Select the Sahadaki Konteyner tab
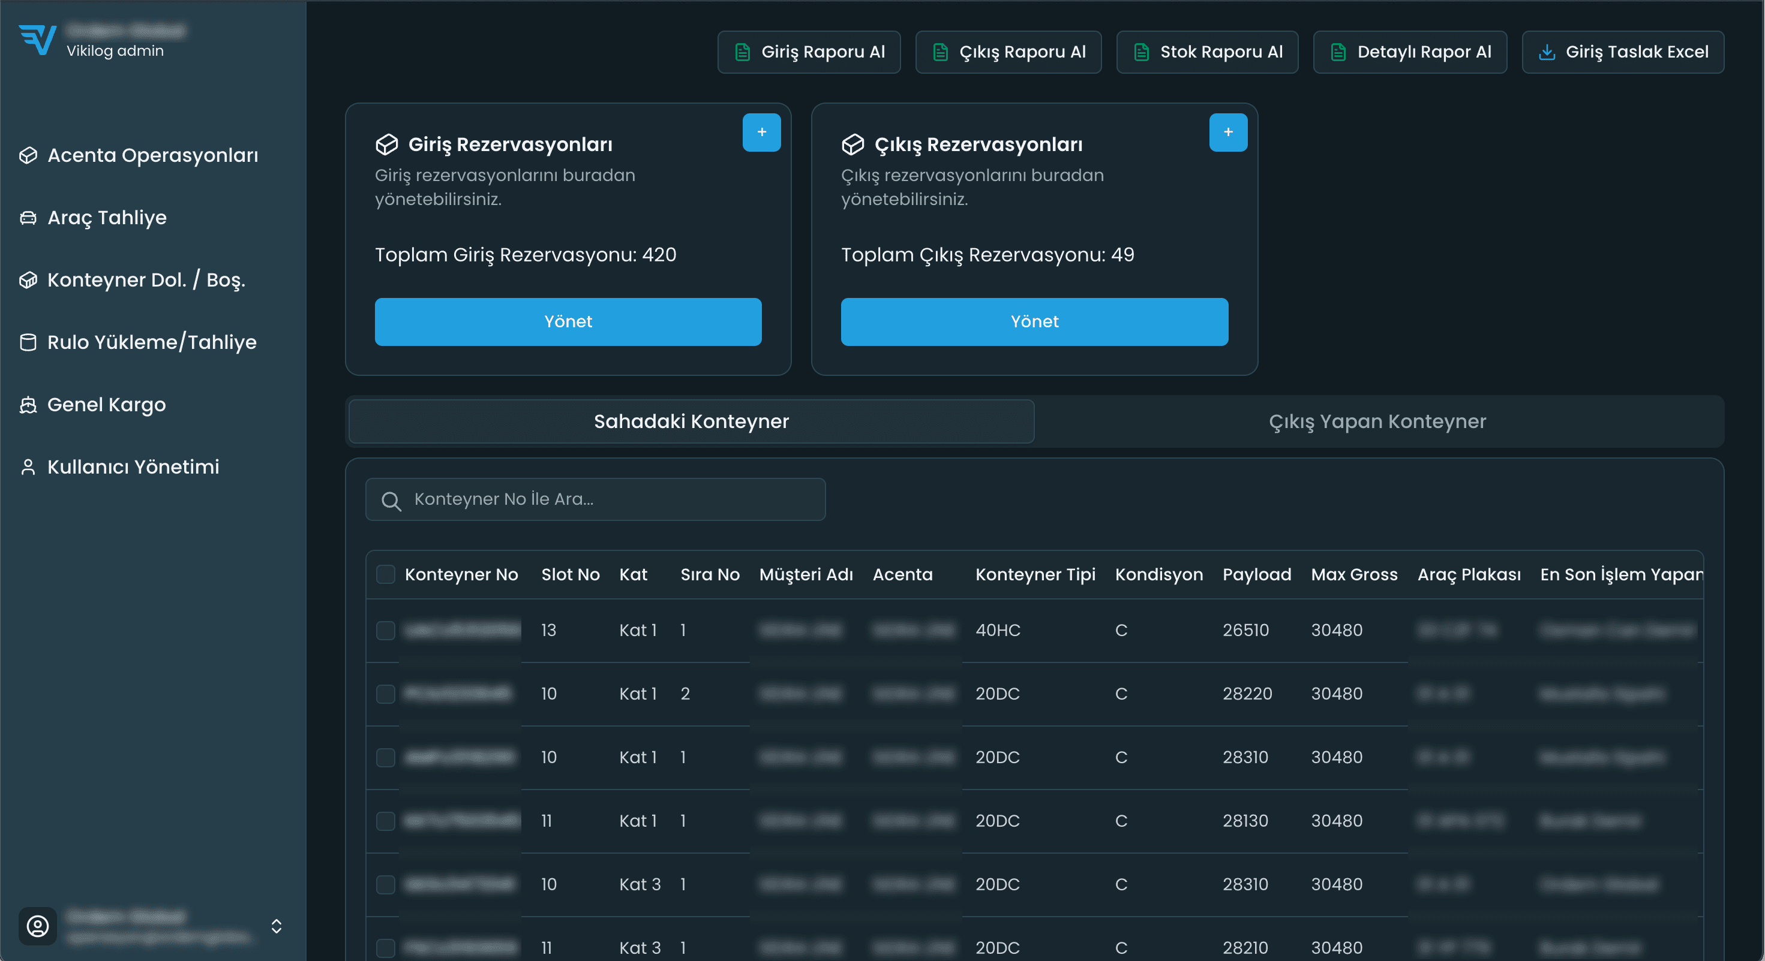This screenshot has height=961, width=1765. (x=691, y=421)
